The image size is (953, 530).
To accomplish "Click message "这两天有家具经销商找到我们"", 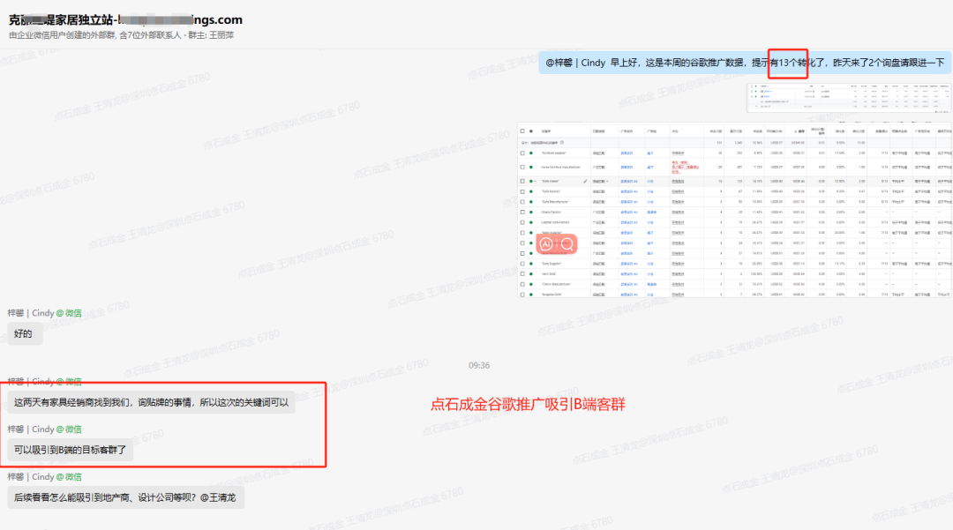I will tap(152, 402).
